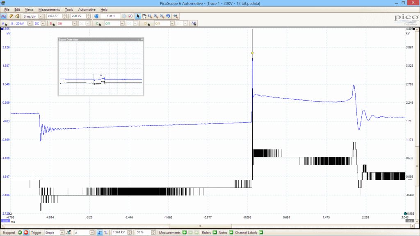Screen dimensions: 420x236
Task: Close the Zoom Overview window
Action: click(142, 40)
